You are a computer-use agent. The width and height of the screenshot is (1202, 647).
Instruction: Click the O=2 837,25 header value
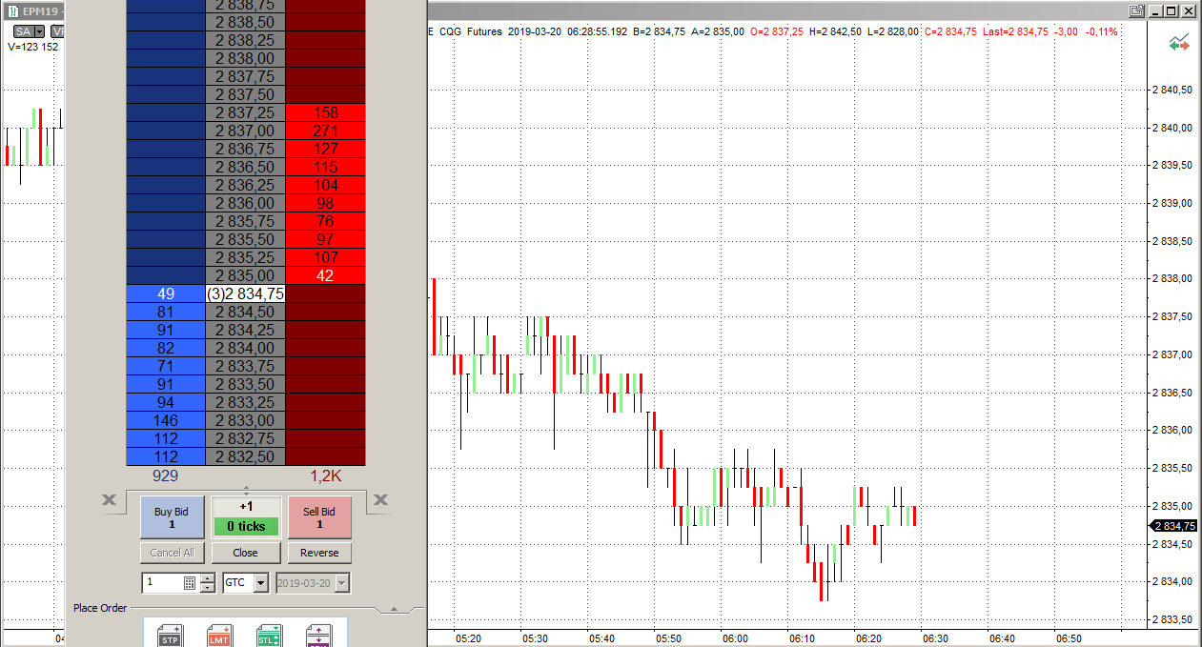(777, 31)
